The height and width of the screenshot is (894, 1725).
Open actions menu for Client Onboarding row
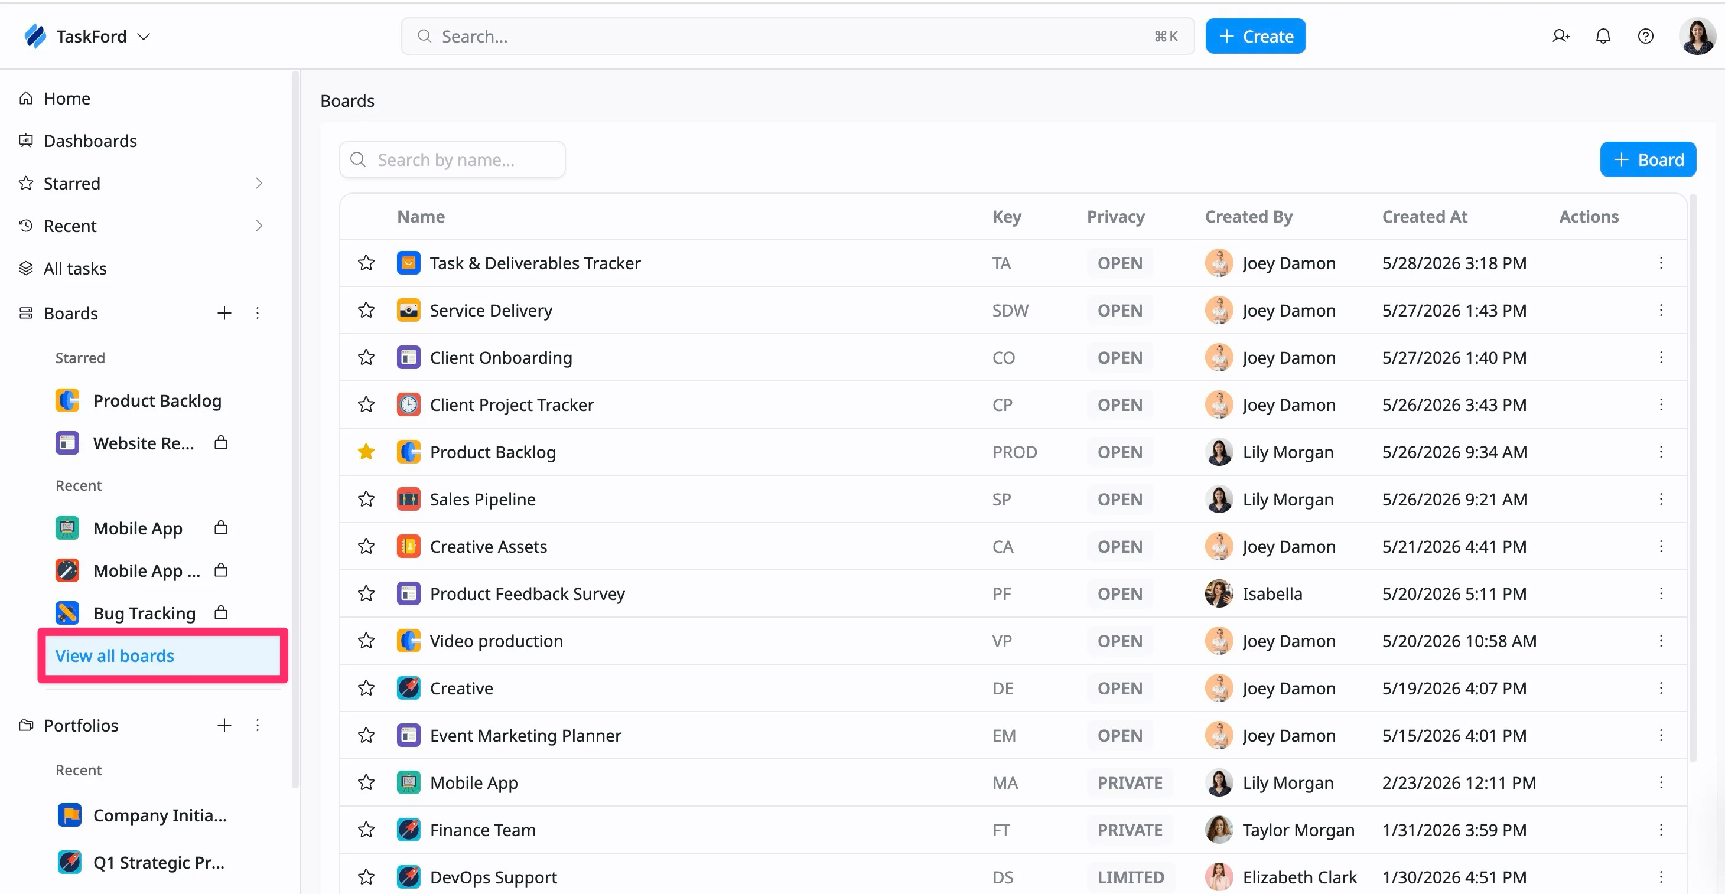[x=1661, y=357]
